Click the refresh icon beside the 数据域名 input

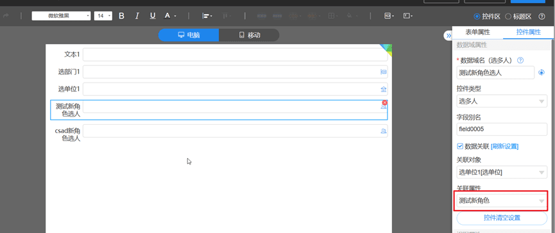pos(541,72)
